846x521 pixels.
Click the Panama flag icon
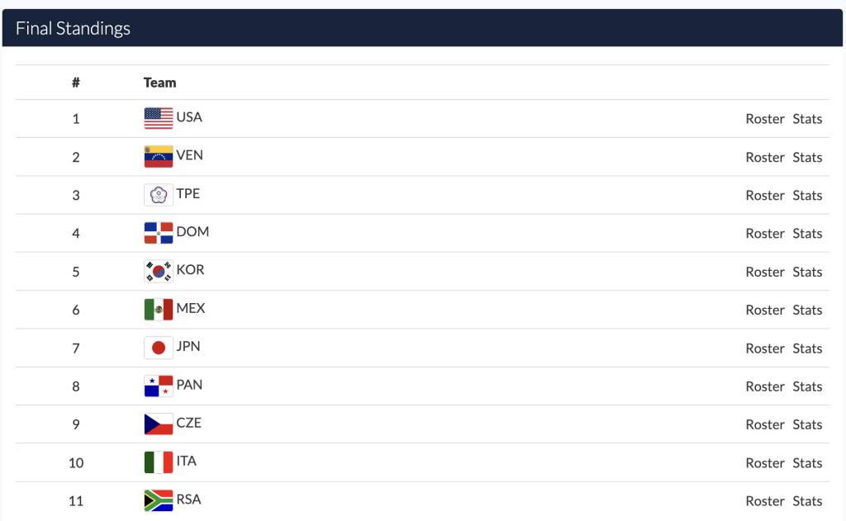[x=159, y=386]
